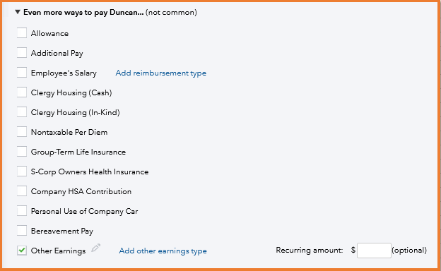Viewport: 441px width, 271px height.
Task: Follow the 'Add other earnings type' link
Action: pos(163,251)
